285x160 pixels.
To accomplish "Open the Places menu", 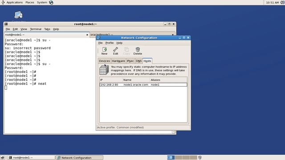I will point(30,3).
